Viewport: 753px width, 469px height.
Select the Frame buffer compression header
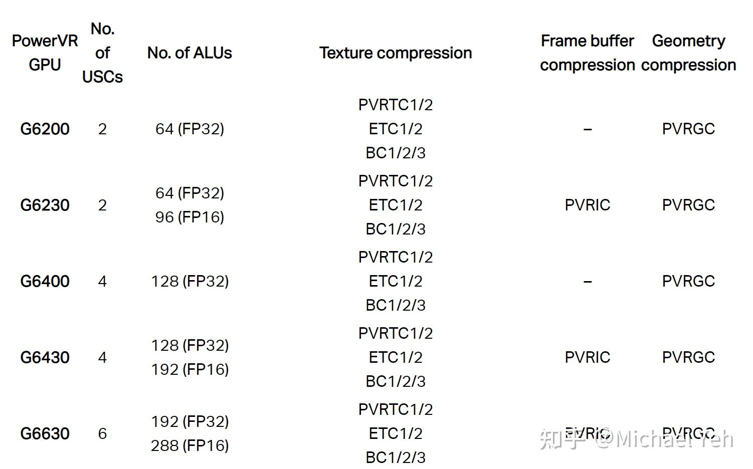tap(587, 53)
